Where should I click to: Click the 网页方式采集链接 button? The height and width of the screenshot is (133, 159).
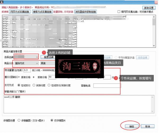click(20, 12)
